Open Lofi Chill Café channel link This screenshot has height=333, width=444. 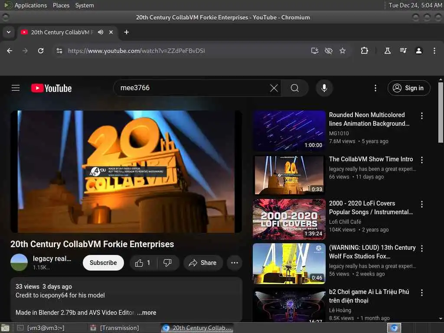point(345,222)
